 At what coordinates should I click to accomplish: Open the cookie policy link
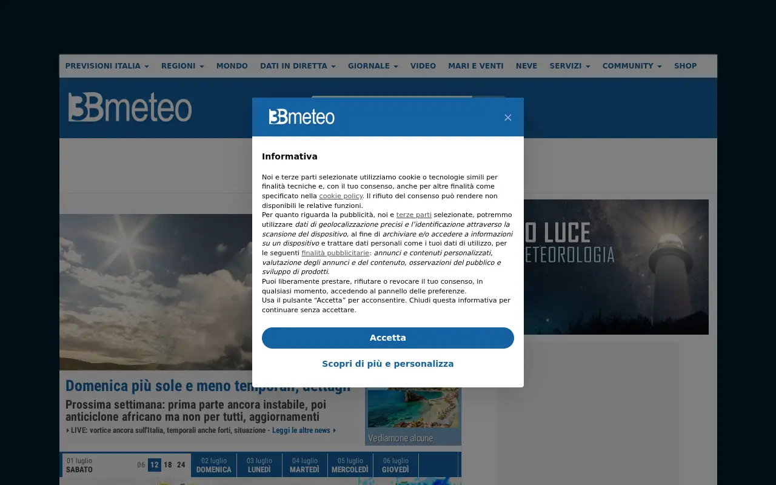[341, 196]
